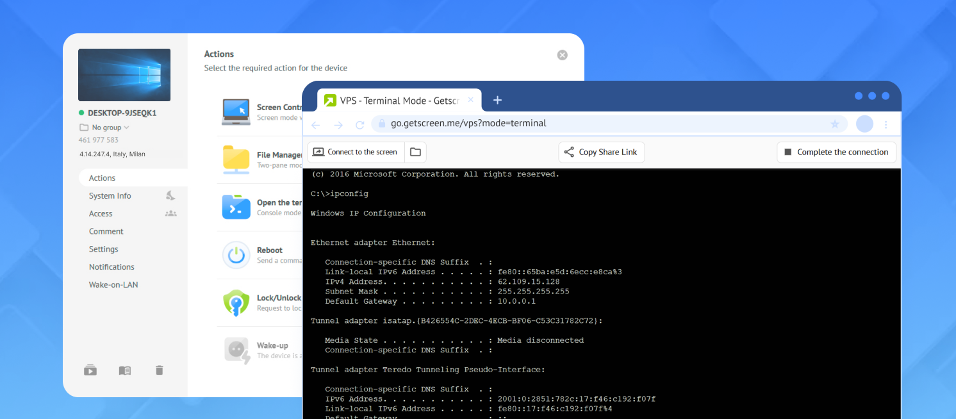Click the Wake-up action label
The width and height of the screenshot is (956, 419).
272,346
